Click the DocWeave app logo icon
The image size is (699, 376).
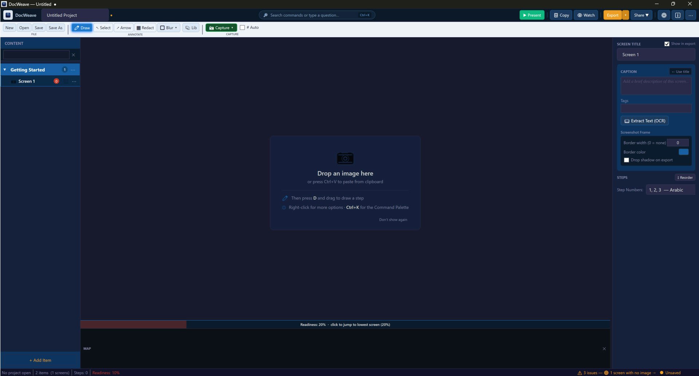[x=8, y=15]
